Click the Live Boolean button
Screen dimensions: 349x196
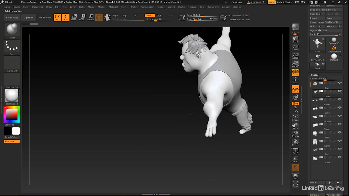pos(44,17)
